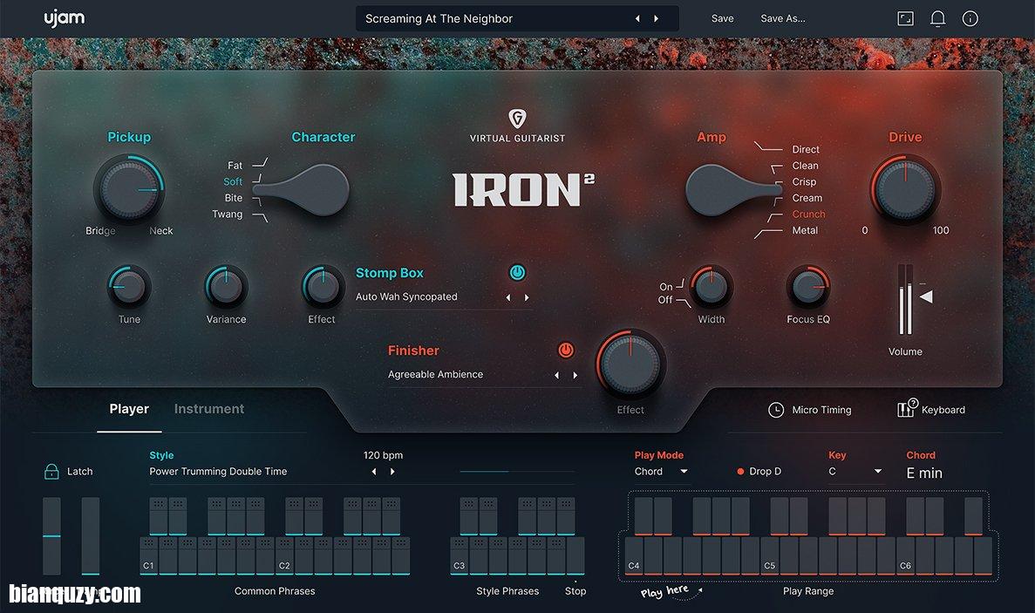1035x613 pixels.
Task: Click the Tune knob
Action: (129, 286)
